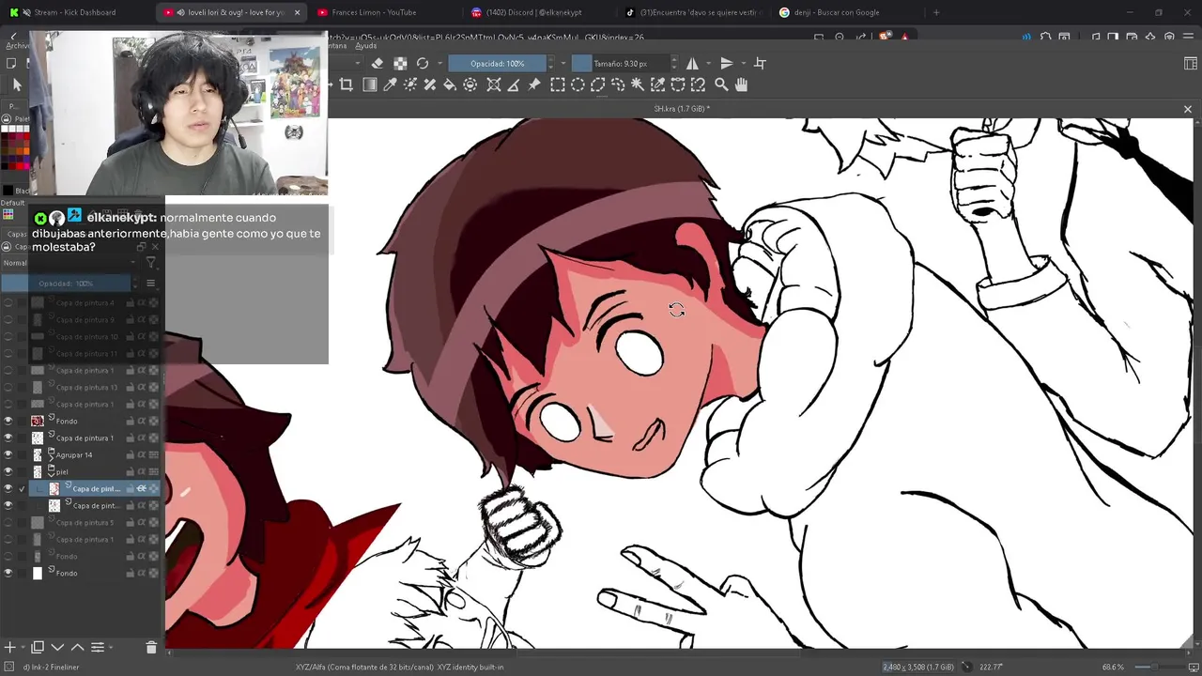The height and width of the screenshot is (676, 1202).
Task: Open layer properties icon in footer
Action: pyautogui.click(x=97, y=647)
